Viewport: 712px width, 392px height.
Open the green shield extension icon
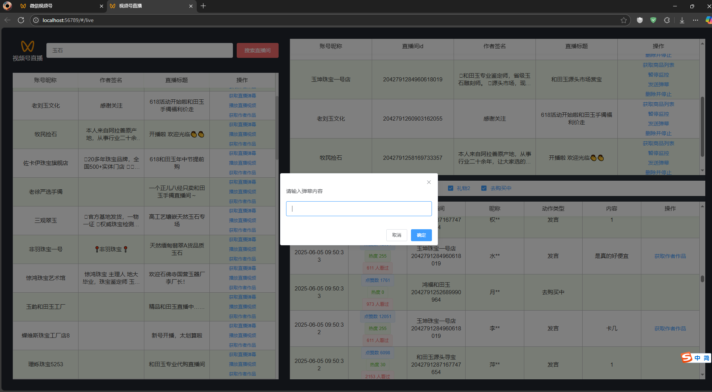(653, 20)
